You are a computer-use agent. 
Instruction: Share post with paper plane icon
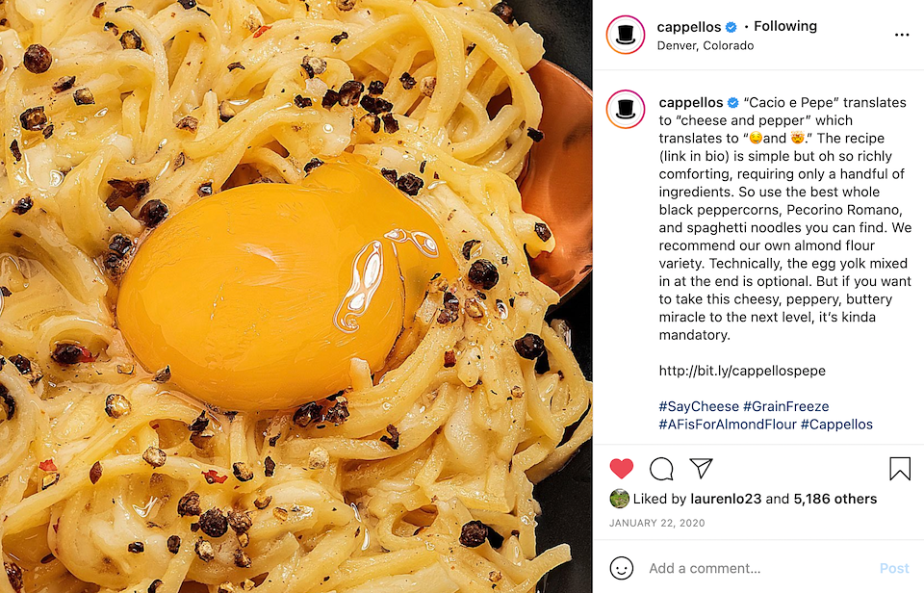click(702, 468)
